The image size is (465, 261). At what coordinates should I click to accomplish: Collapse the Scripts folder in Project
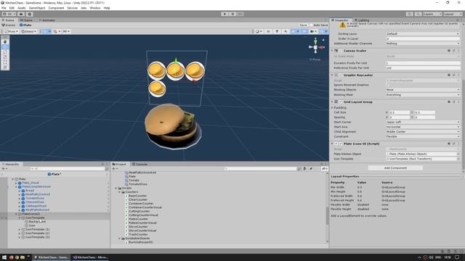pos(116,188)
